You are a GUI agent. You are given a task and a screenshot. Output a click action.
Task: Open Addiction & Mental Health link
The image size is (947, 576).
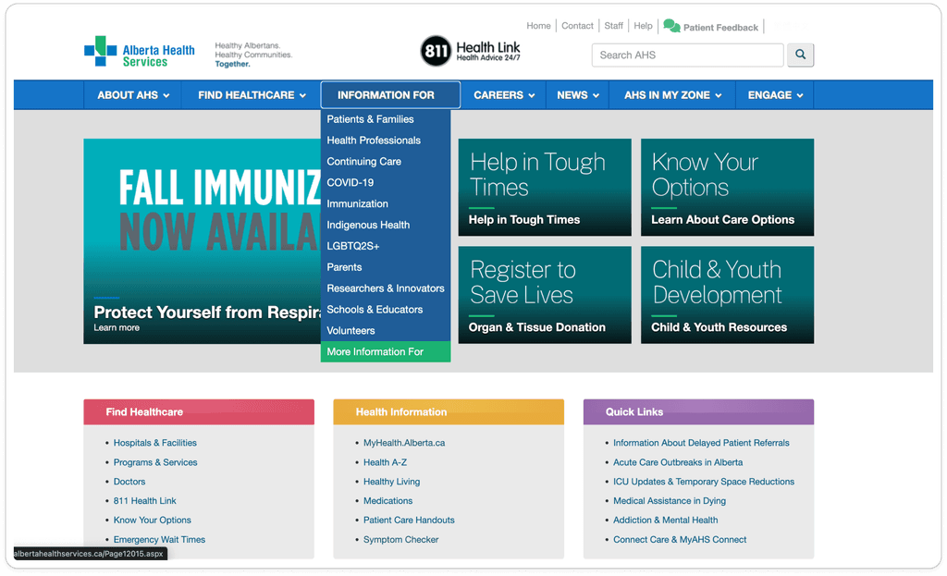(666, 521)
